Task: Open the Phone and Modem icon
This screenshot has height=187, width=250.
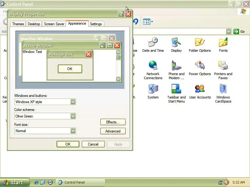Action: (x=176, y=70)
